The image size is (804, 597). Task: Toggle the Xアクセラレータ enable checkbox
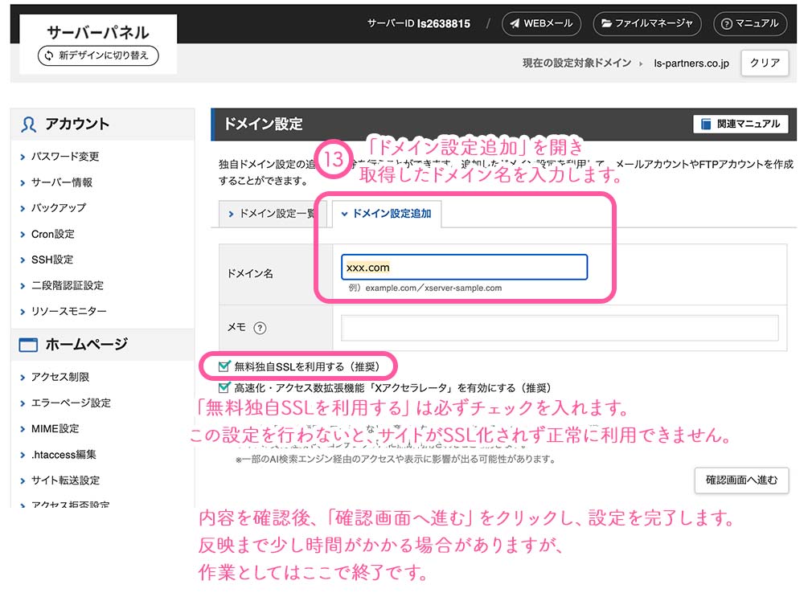point(224,386)
